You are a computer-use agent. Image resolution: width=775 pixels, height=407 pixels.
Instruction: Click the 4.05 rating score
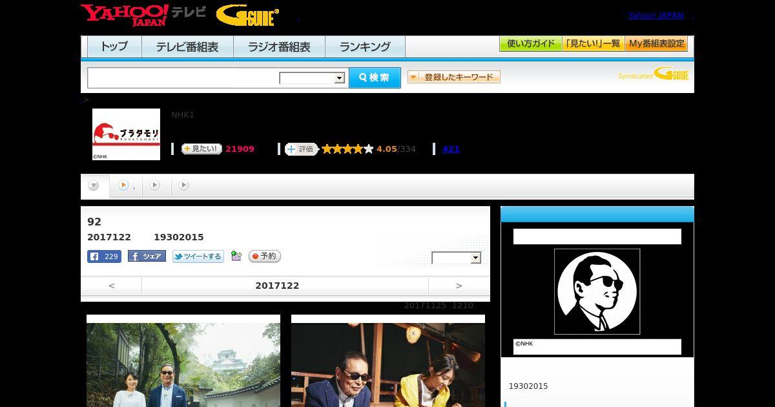point(387,149)
